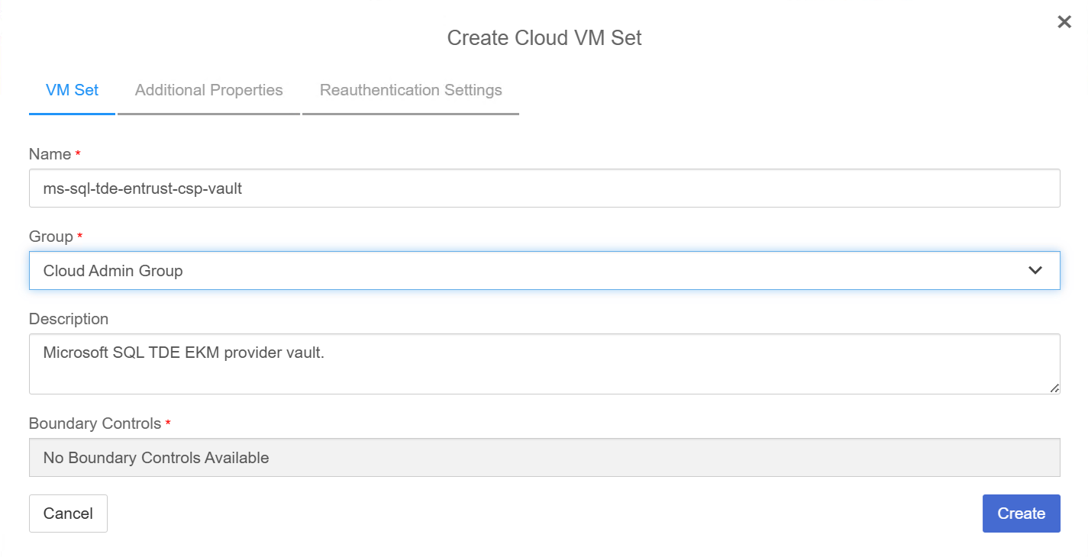Select the ms-sql-tde-entrust-csp-vault name text
Image resolution: width=1088 pixels, height=557 pixels.
coord(142,188)
